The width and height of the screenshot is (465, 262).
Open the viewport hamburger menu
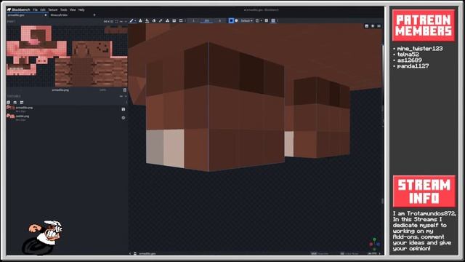click(x=379, y=26)
